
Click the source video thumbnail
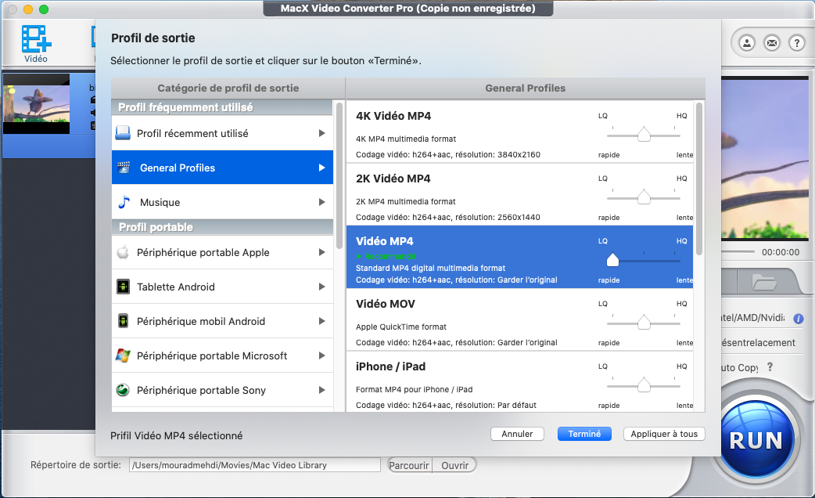coord(37,104)
